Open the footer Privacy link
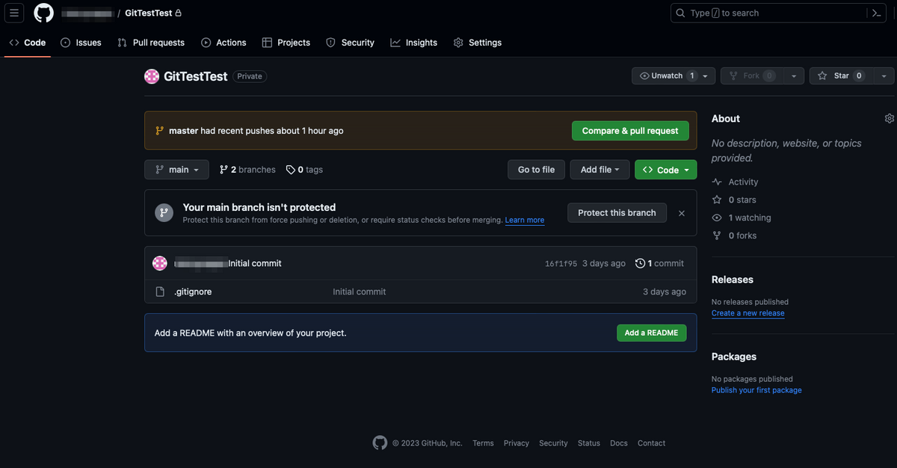This screenshot has width=897, height=468. pos(517,443)
